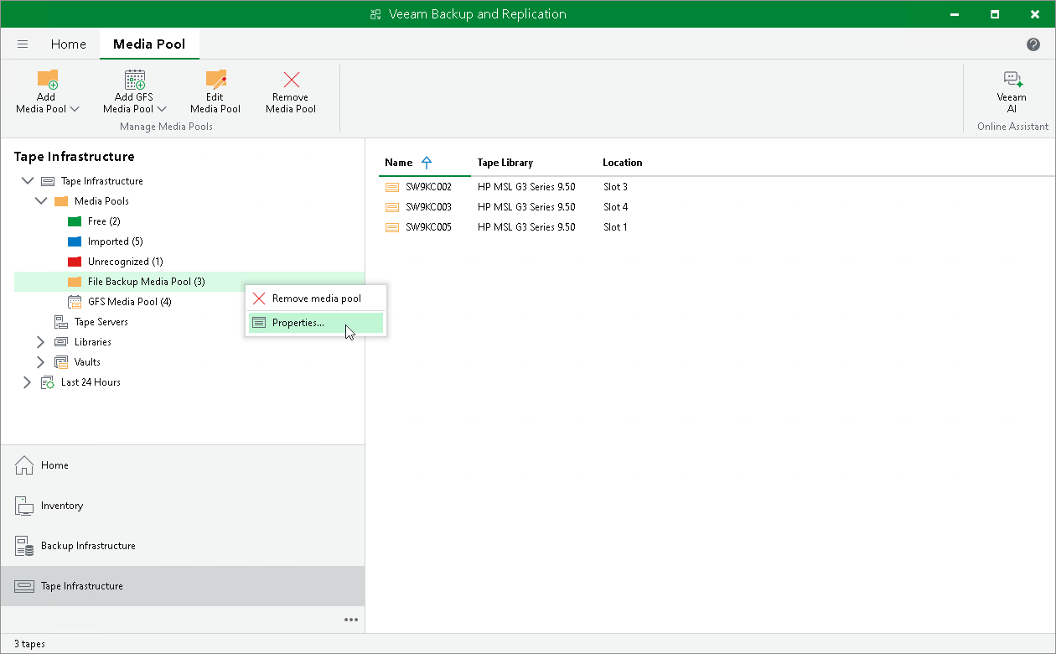Select the Imported (5) media pool
The image size is (1056, 654).
[115, 241]
